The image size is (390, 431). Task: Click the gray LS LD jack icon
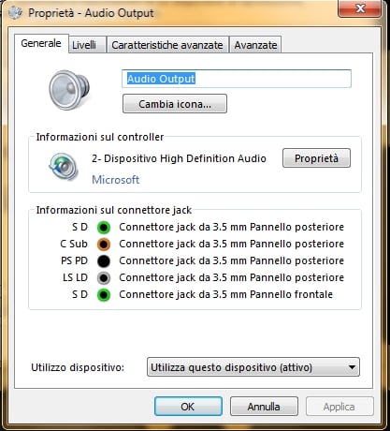(104, 278)
